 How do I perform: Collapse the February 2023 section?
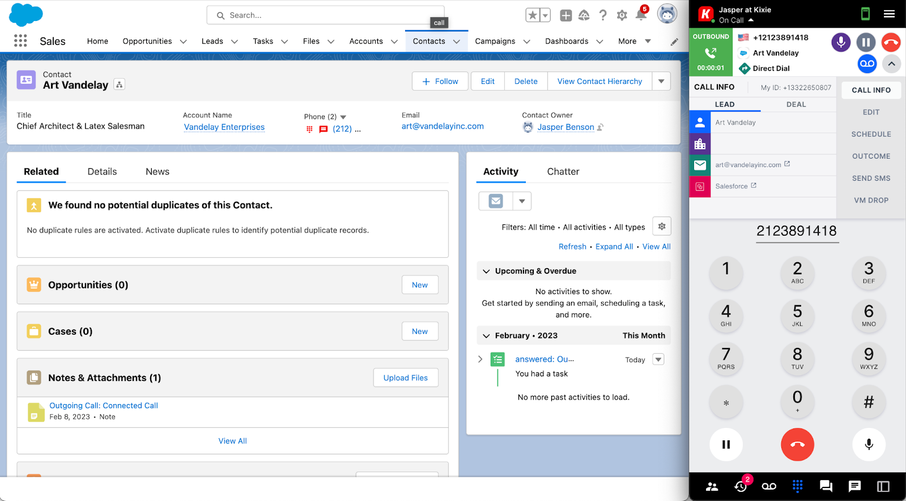point(486,336)
